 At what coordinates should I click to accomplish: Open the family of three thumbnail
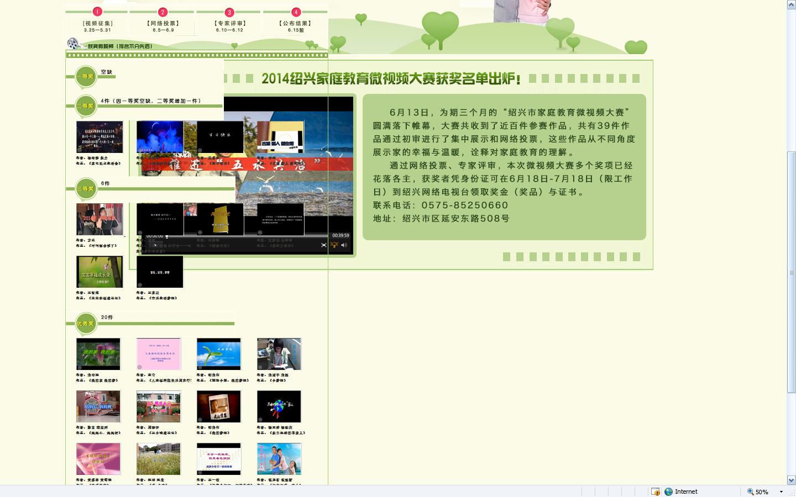[x=279, y=459]
